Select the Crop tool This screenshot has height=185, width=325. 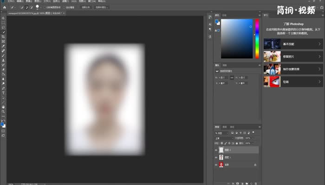pos(3,37)
